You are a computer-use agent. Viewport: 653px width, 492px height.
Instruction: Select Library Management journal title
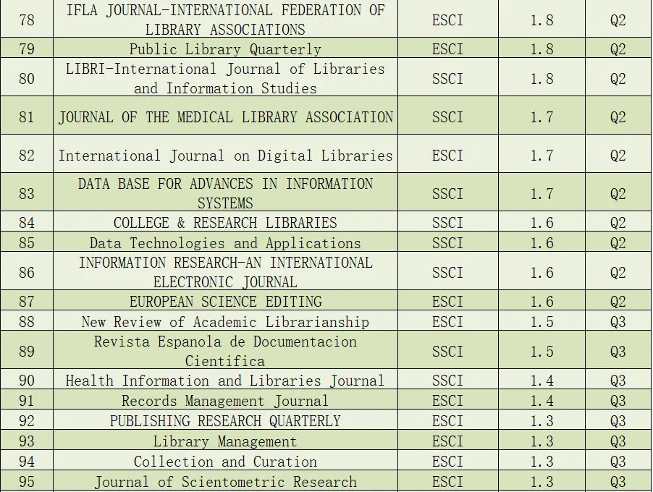pos(225,441)
